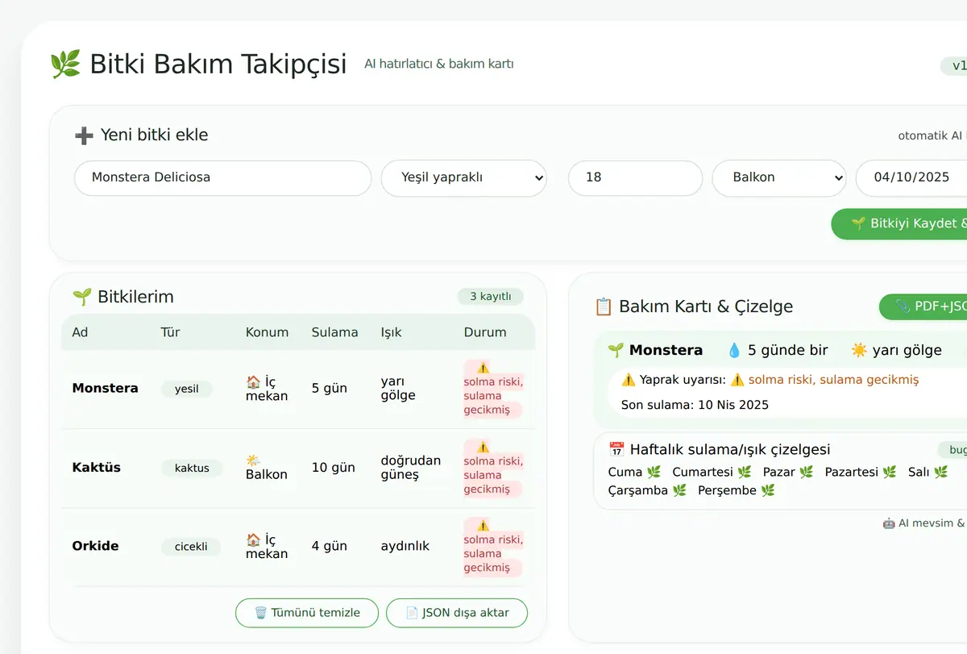Click the Bitkiyi Kaydet button
967x654 pixels.
point(899,223)
